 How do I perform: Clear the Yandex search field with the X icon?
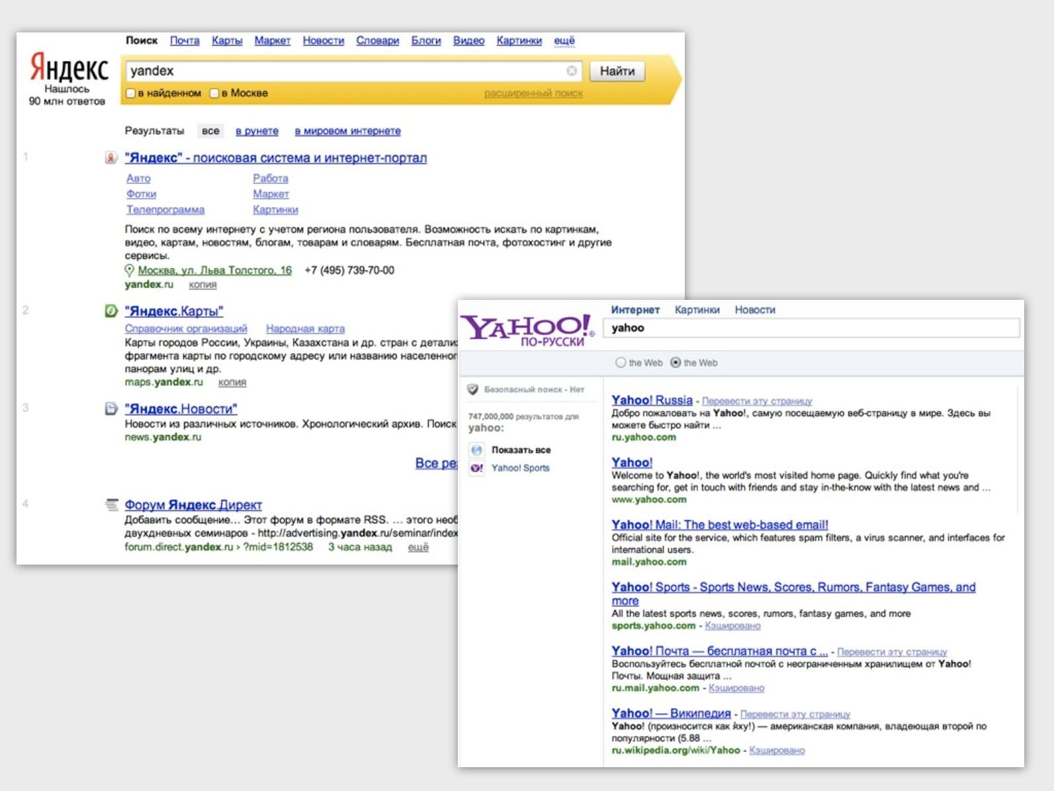tap(572, 71)
